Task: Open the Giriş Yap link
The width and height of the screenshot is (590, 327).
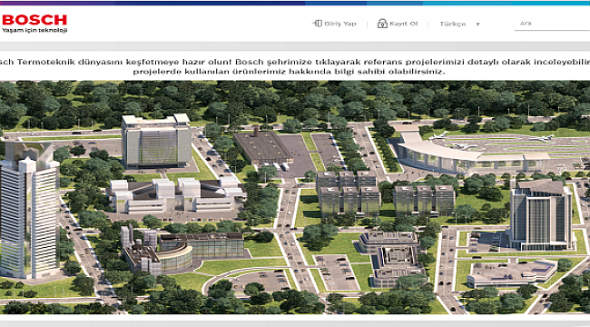Action: 340,24
